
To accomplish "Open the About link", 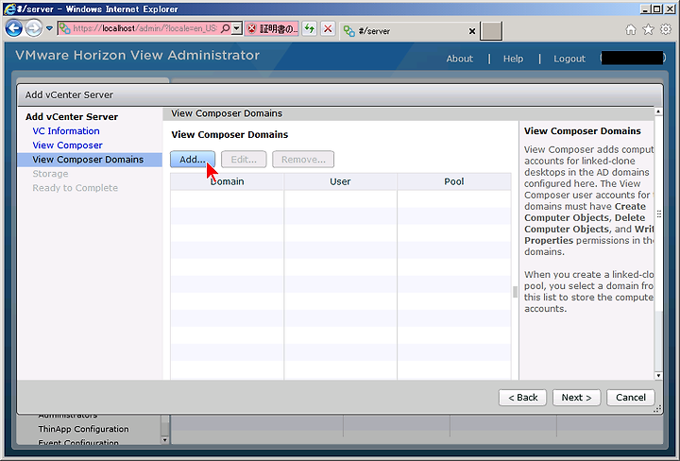I will click(459, 59).
